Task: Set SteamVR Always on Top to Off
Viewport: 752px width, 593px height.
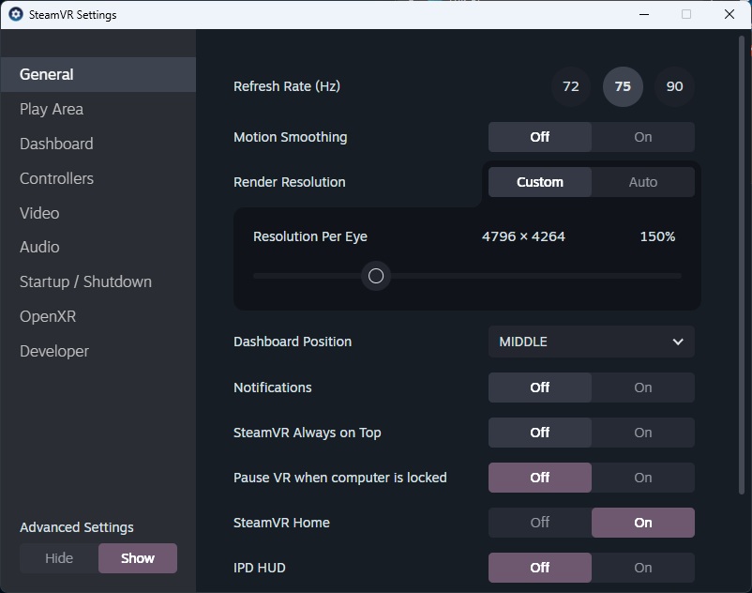Action: click(x=540, y=433)
